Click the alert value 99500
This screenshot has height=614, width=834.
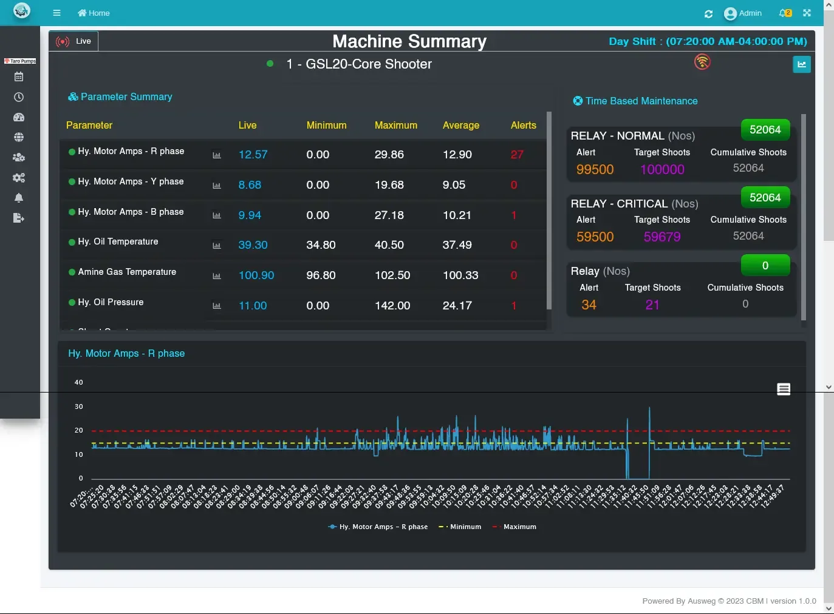595,169
